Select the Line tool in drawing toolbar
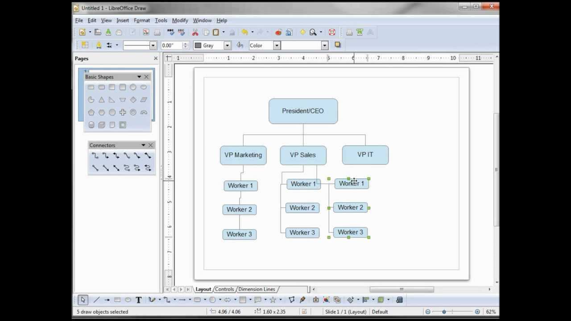The height and width of the screenshot is (321, 571). coord(96,300)
